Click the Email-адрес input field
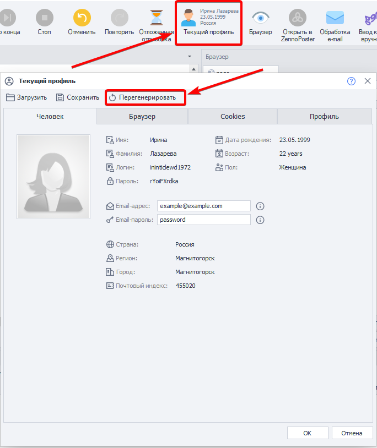Screen dimensions: 377x448 tap(203, 206)
